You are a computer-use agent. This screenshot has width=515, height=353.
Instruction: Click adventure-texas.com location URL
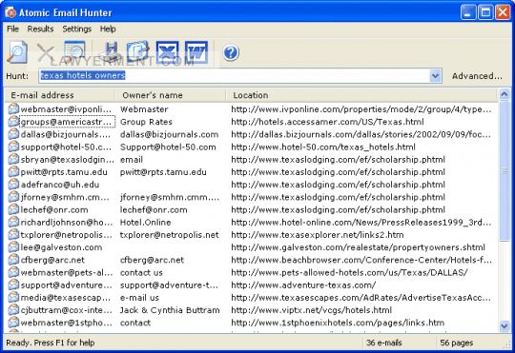[303, 285]
